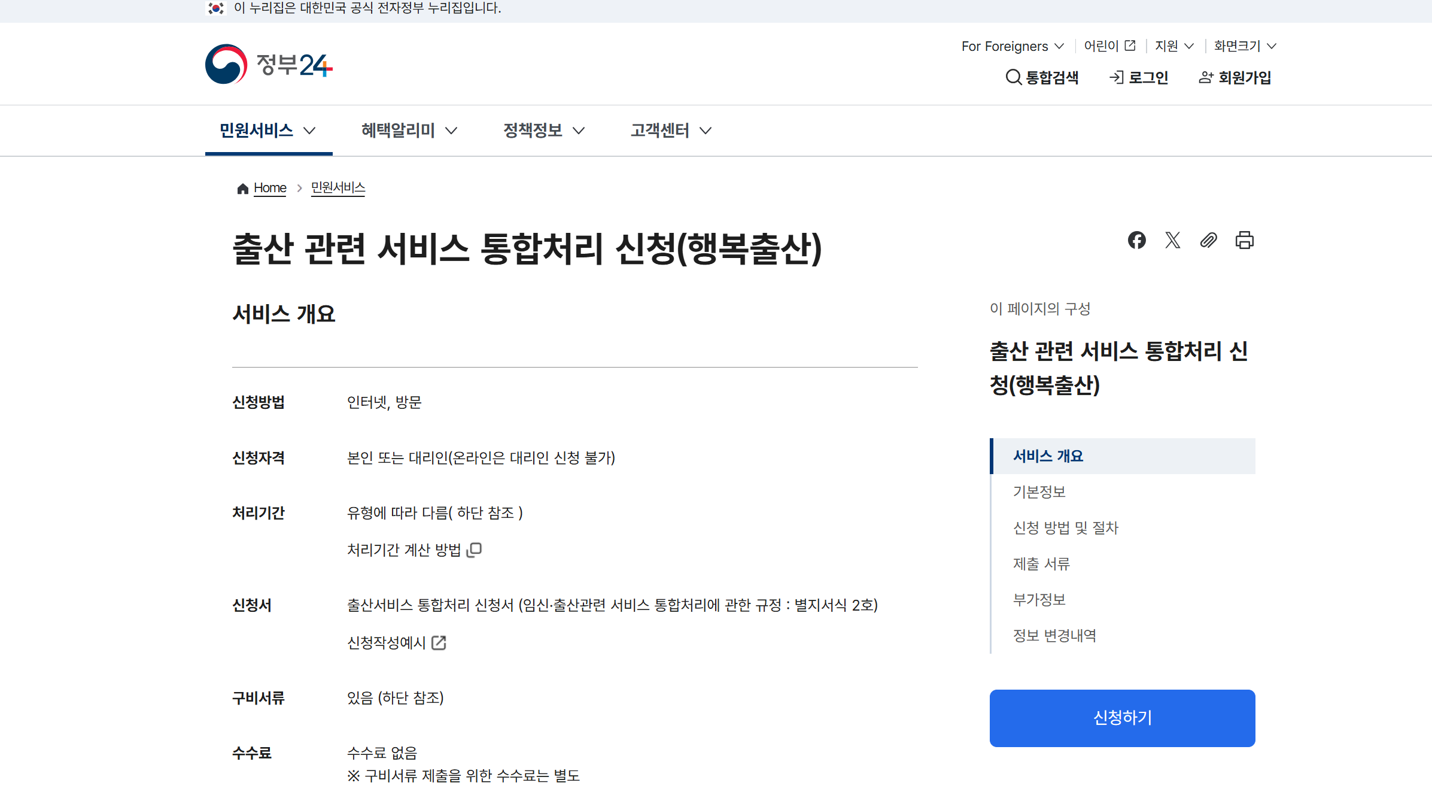Open external link icon next to 신청작성예시
Image resolution: width=1432 pixels, height=795 pixels.
[x=439, y=642]
